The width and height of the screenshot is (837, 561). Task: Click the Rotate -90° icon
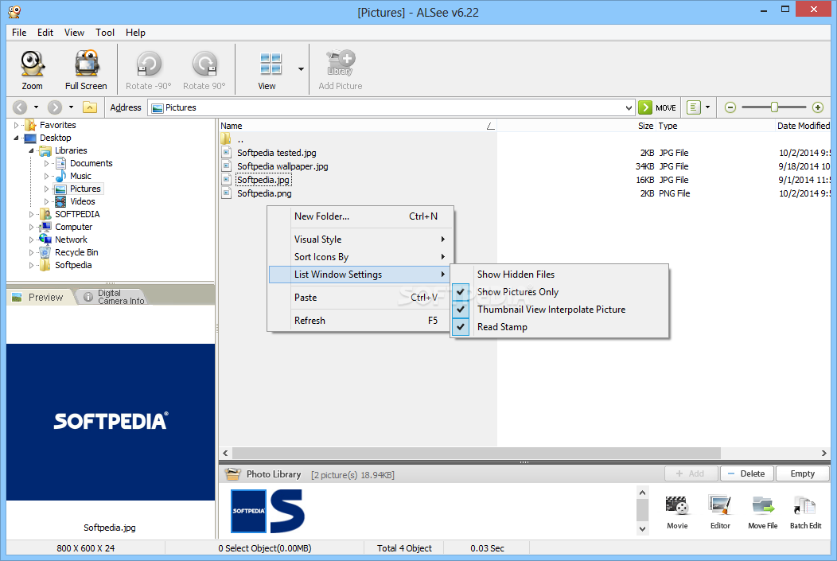[x=149, y=64]
